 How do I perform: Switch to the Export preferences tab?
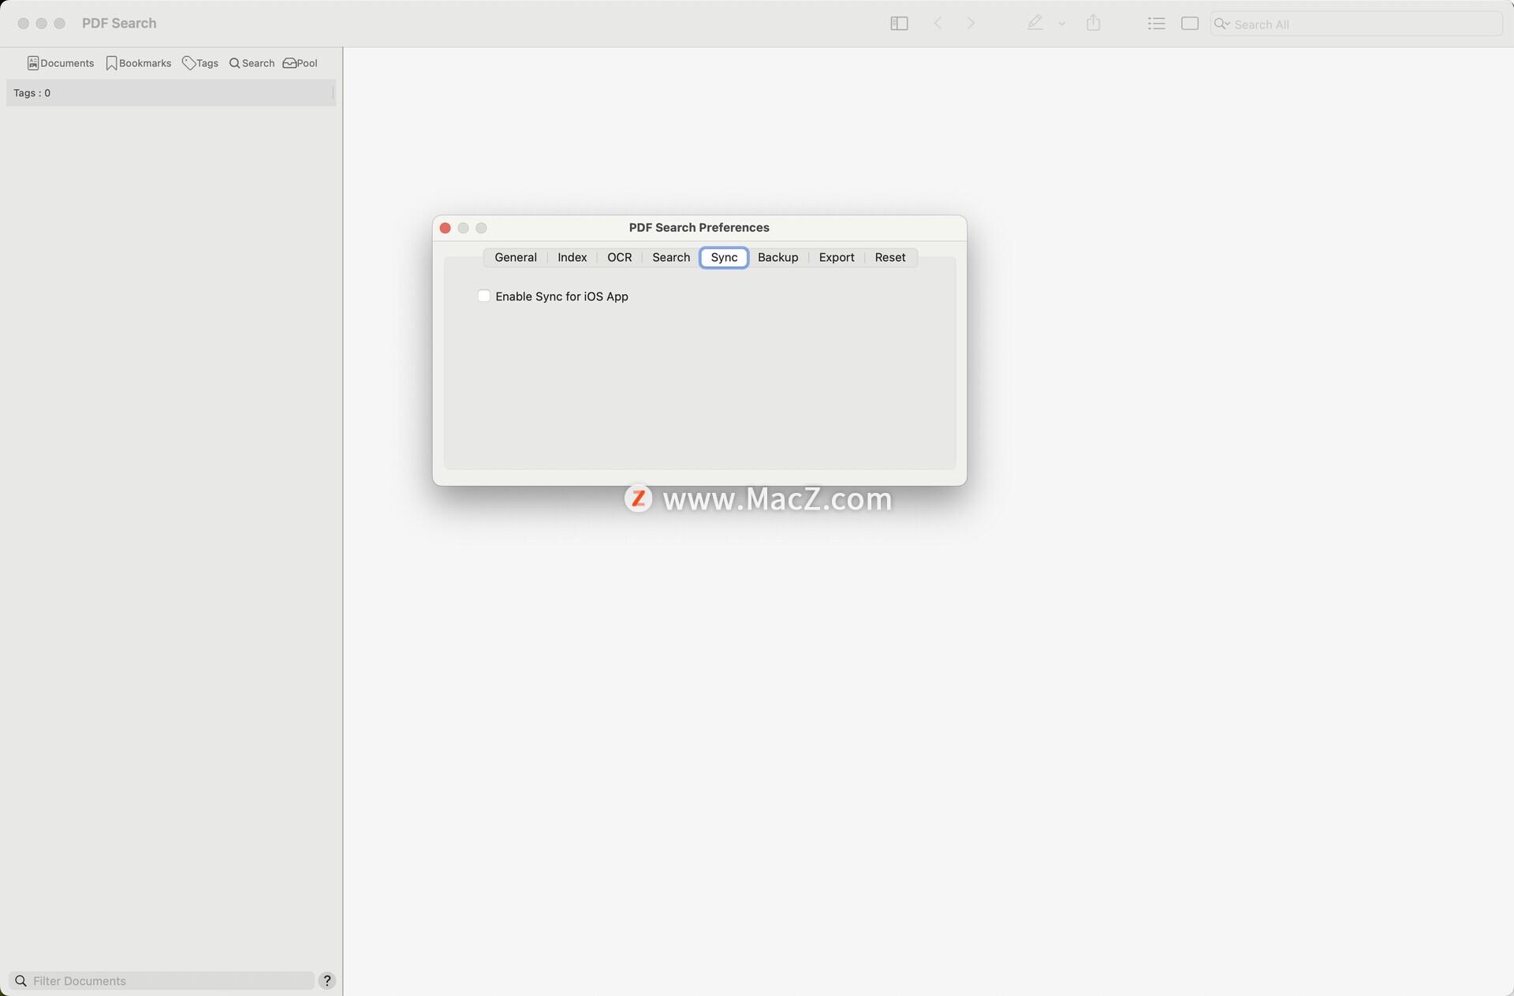[x=837, y=257]
